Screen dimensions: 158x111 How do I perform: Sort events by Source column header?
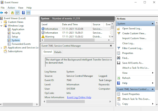click(98, 24)
